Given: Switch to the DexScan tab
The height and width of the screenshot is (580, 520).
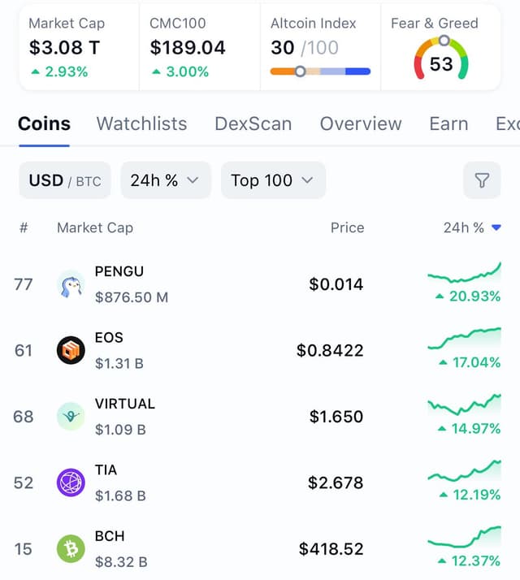Looking at the screenshot, I should (253, 123).
